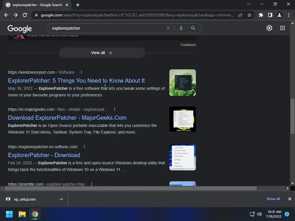Click the https://gramfile.com breadcrumb text
295x221 pixels.
coord(26,184)
